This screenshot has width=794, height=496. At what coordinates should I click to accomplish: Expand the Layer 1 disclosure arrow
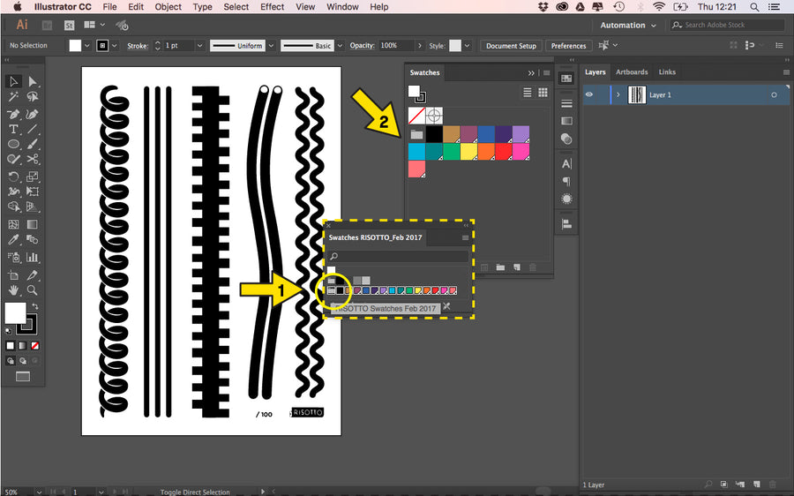pos(618,94)
